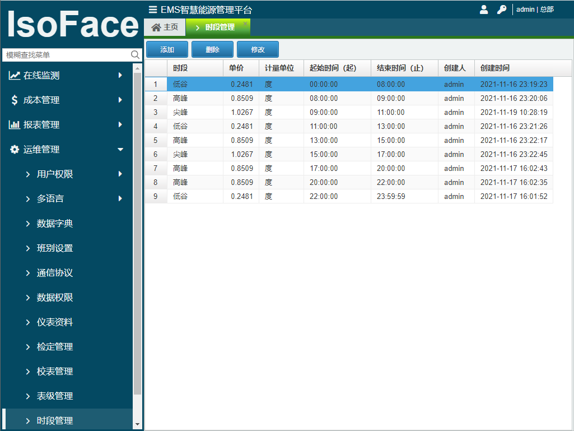Sort by 单价 column header
The height and width of the screenshot is (431, 574).
coord(241,68)
